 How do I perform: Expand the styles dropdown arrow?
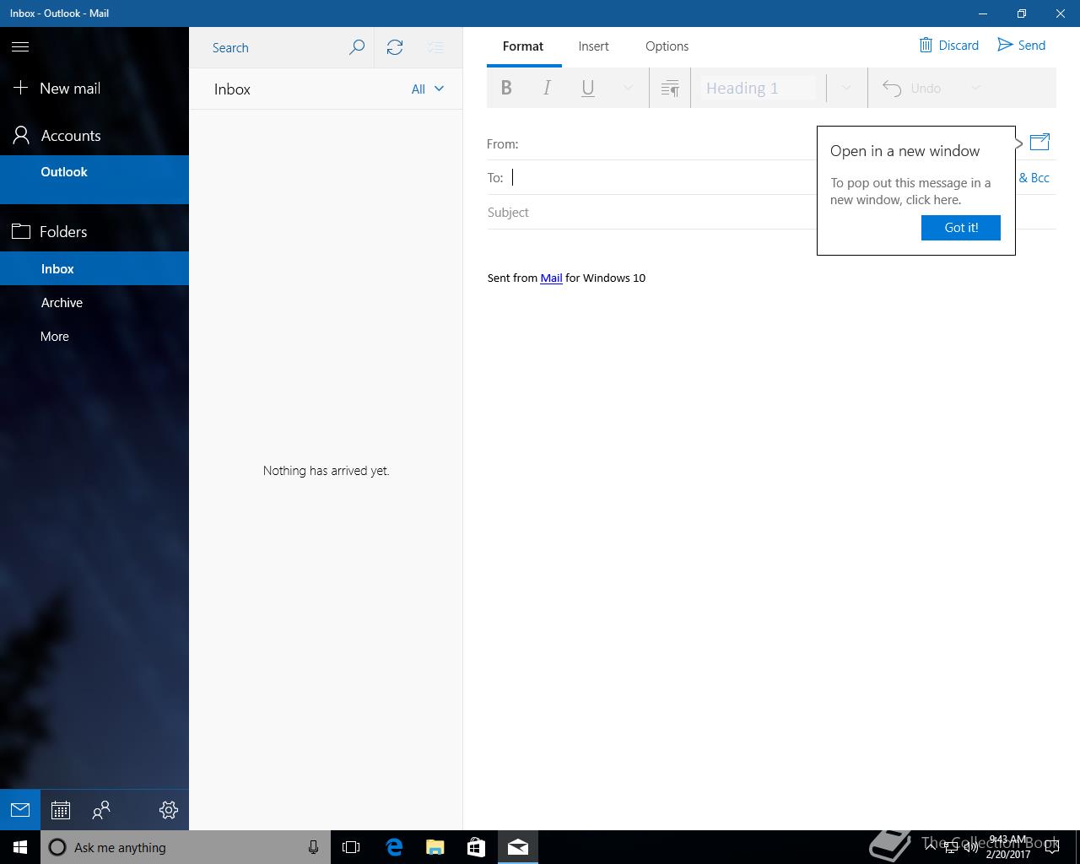click(846, 88)
